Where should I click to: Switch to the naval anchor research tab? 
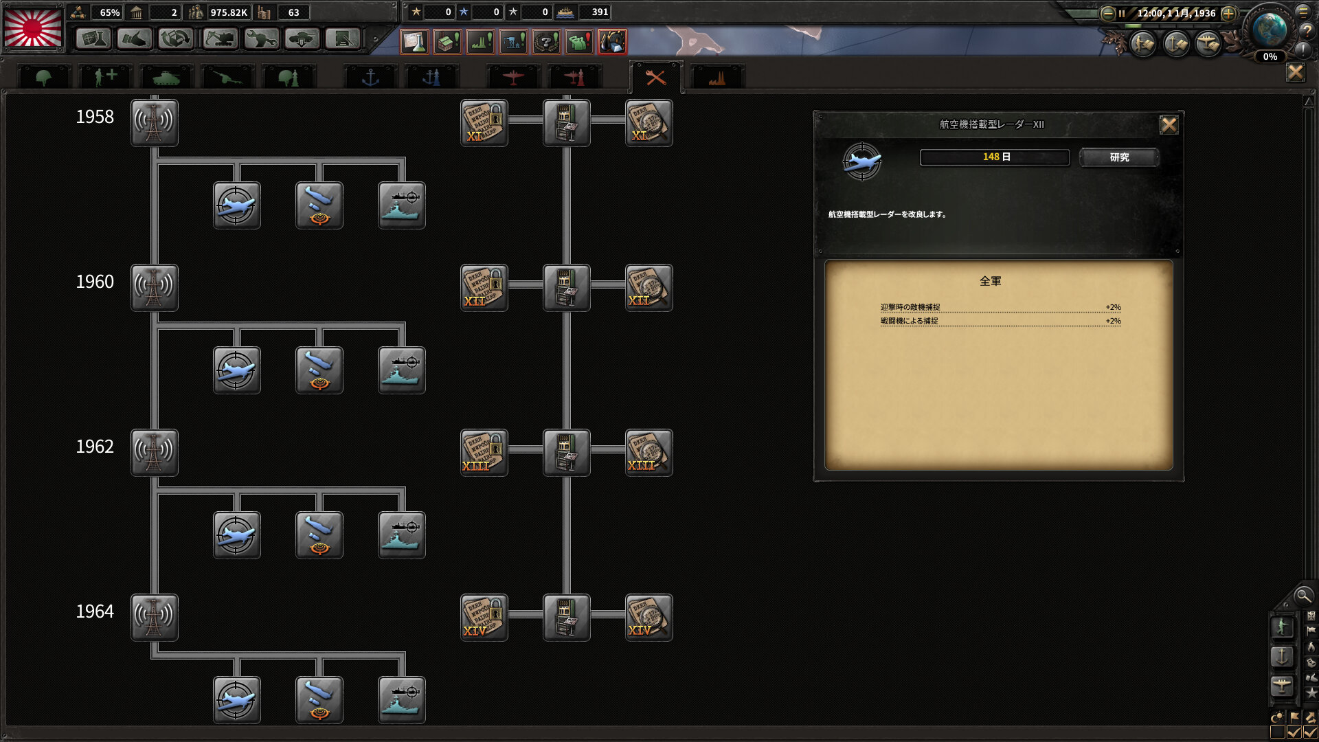370,77
